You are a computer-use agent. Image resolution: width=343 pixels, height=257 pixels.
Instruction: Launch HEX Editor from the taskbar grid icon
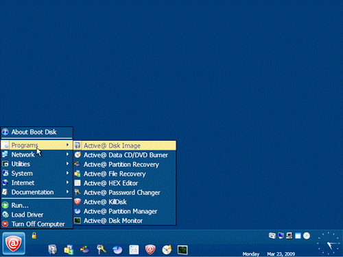tap(134, 249)
